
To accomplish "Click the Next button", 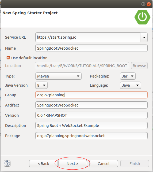I will pyautogui.click(x=72, y=164).
